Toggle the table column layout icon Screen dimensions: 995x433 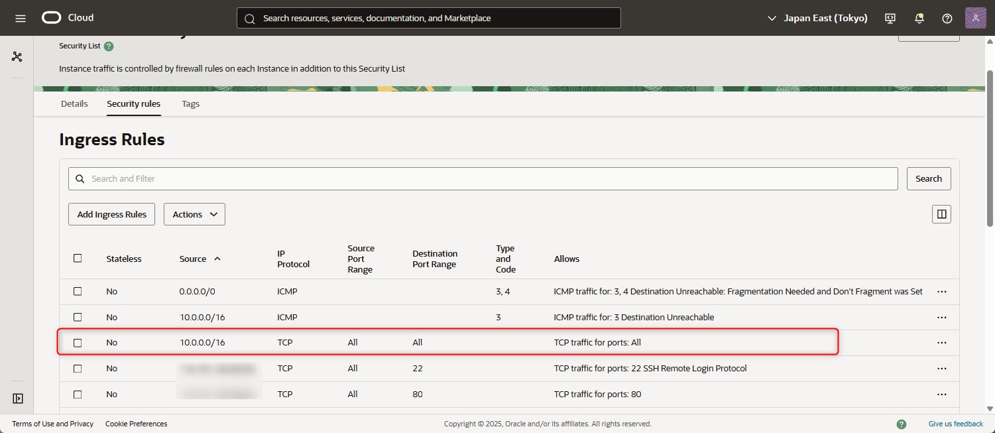point(941,214)
